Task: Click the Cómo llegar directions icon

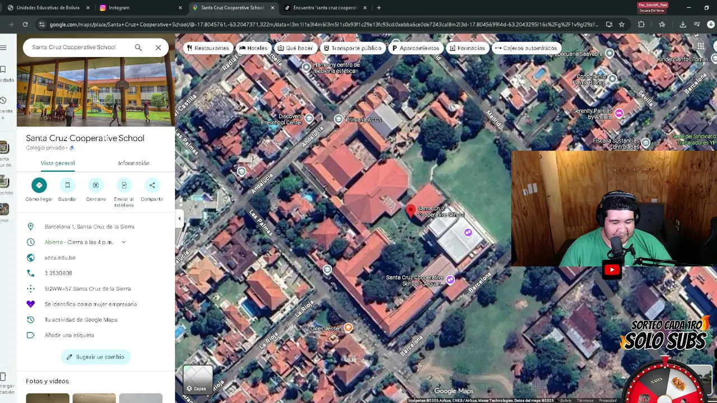Action: tap(39, 185)
